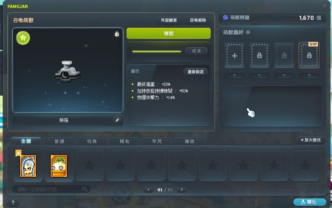Open help with the question mark button
Screen dimensions: 332x208
pyautogui.click(x=13, y=203)
